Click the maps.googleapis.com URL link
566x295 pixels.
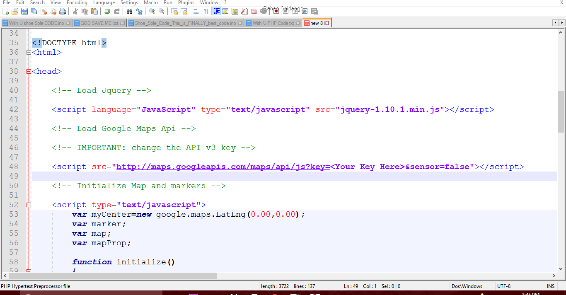coord(223,167)
